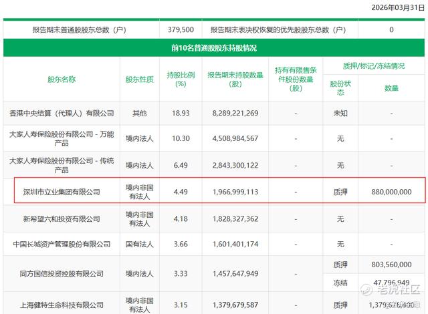Image resolution: width=428 pixels, height=314 pixels.
Task: Click the share count 1,966,999,113
Action: tap(235, 192)
